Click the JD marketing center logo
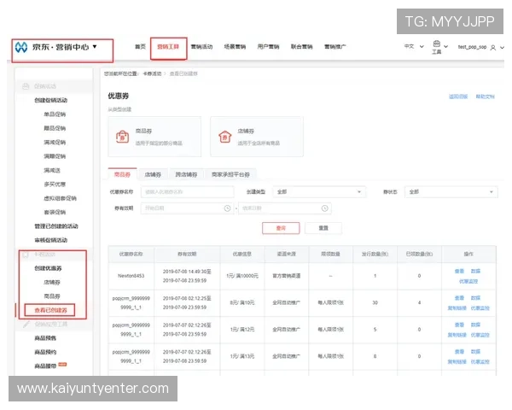512x410 pixels. [21, 47]
